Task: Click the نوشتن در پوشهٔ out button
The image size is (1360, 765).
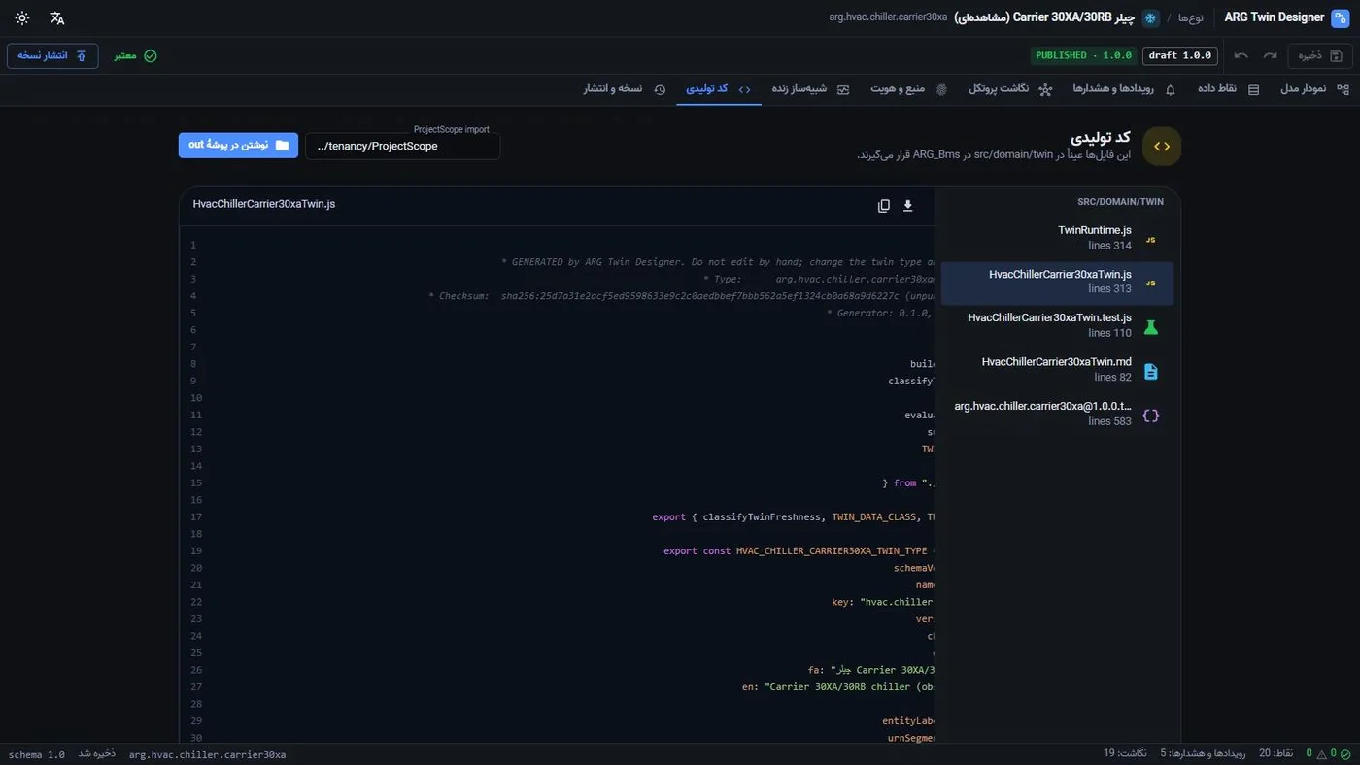Action: (x=238, y=146)
